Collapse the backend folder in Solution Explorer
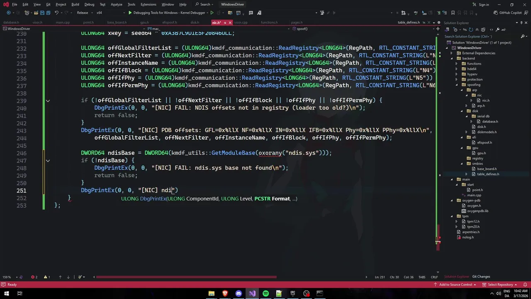531x299 pixels. pyautogui.click(x=452, y=59)
